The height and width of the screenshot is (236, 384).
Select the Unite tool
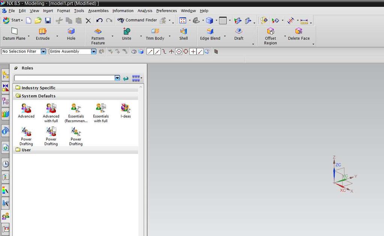click(127, 34)
